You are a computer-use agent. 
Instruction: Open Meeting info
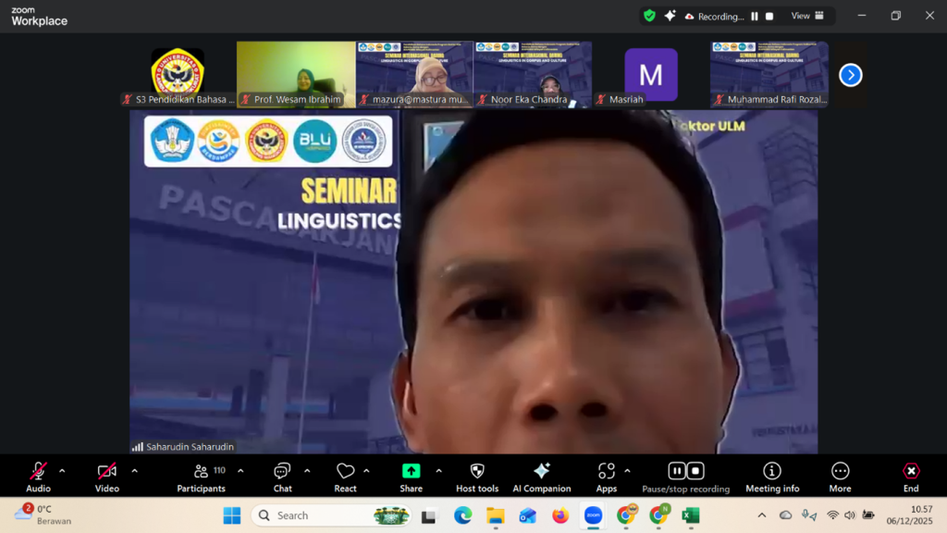click(x=772, y=476)
